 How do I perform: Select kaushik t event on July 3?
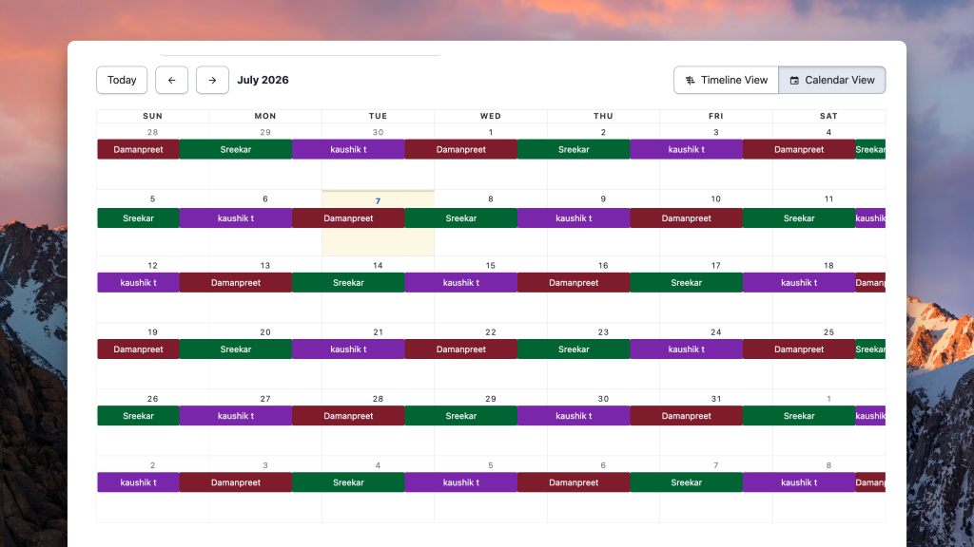point(687,149)
